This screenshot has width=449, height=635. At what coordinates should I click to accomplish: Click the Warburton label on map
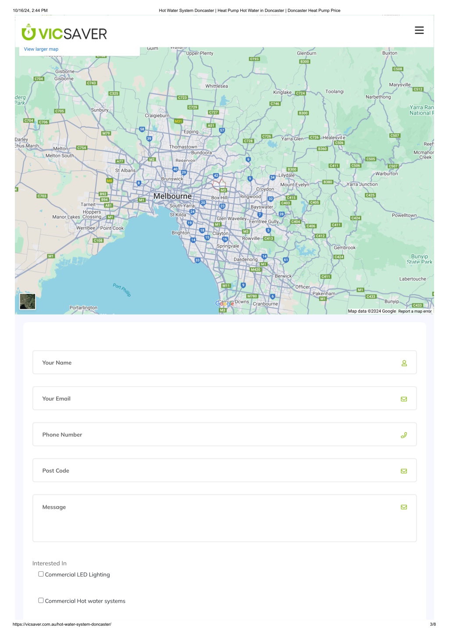click(387, 174)
